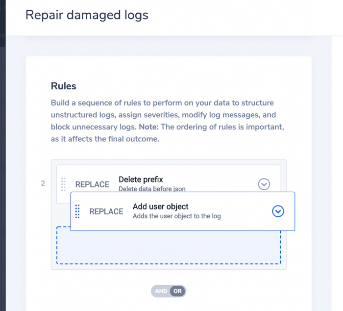This screenshot has height=311, width=343.
Task: Click drag handle of Delete prefix rule
Action: tap(63, 184)
